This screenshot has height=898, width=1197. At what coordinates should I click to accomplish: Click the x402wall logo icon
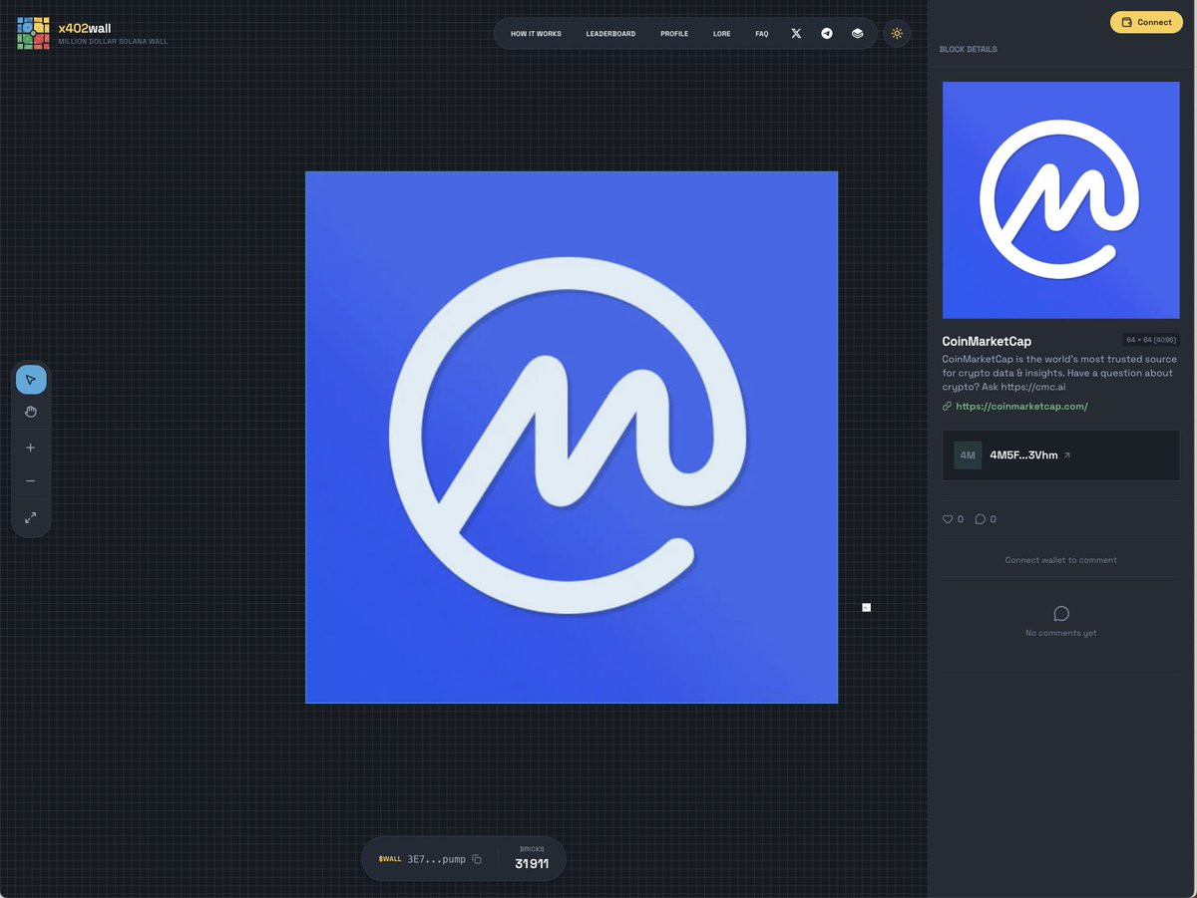[33, 33]
